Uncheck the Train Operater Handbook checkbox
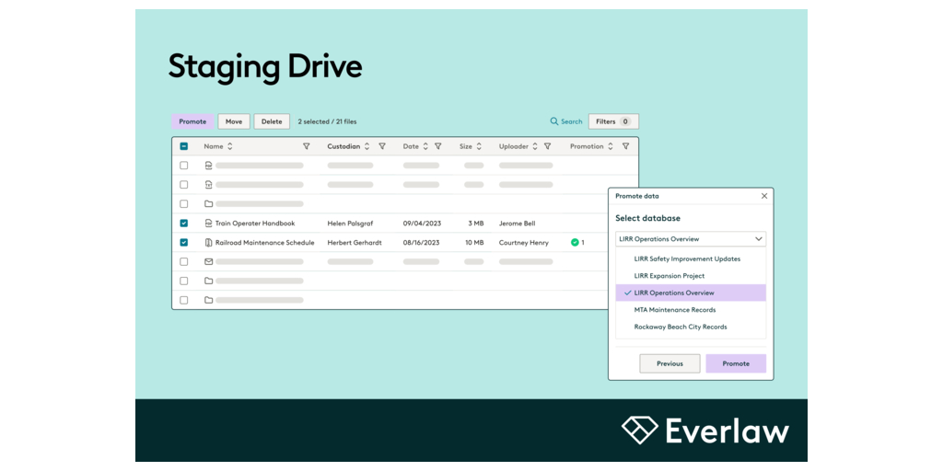943x471 pixels. click(x=184, y=224)
